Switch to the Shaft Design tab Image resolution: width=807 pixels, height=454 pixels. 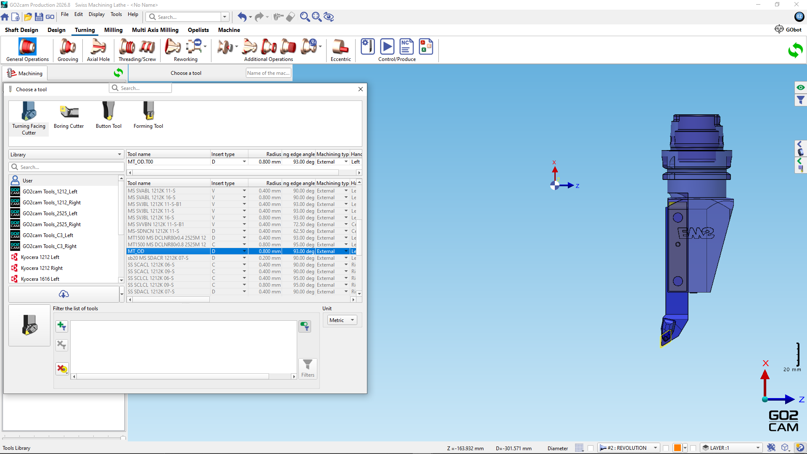(21, 30)
